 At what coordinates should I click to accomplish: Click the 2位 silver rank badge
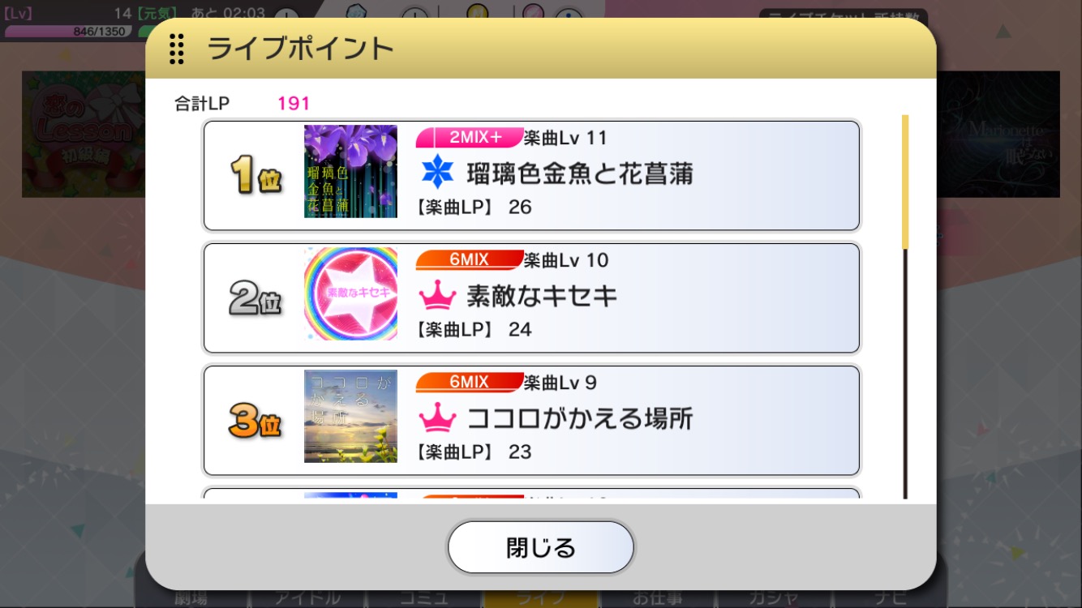pos(255,298)
